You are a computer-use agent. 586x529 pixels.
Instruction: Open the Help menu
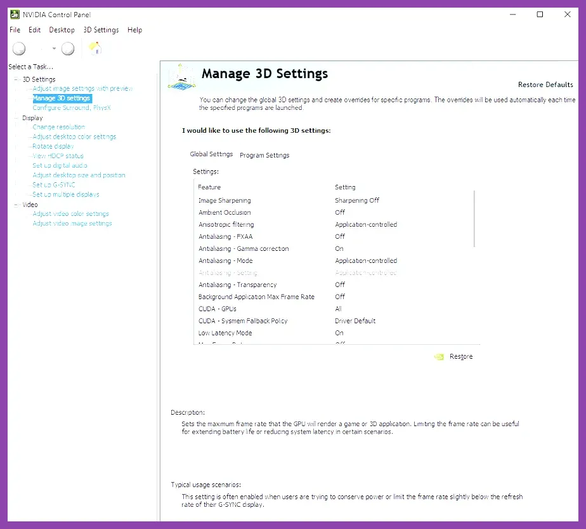click(x=134, y=30)
